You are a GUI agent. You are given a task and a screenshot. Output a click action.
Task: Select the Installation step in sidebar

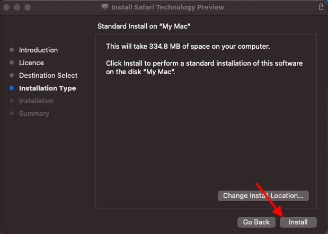(x=36, y=101)
